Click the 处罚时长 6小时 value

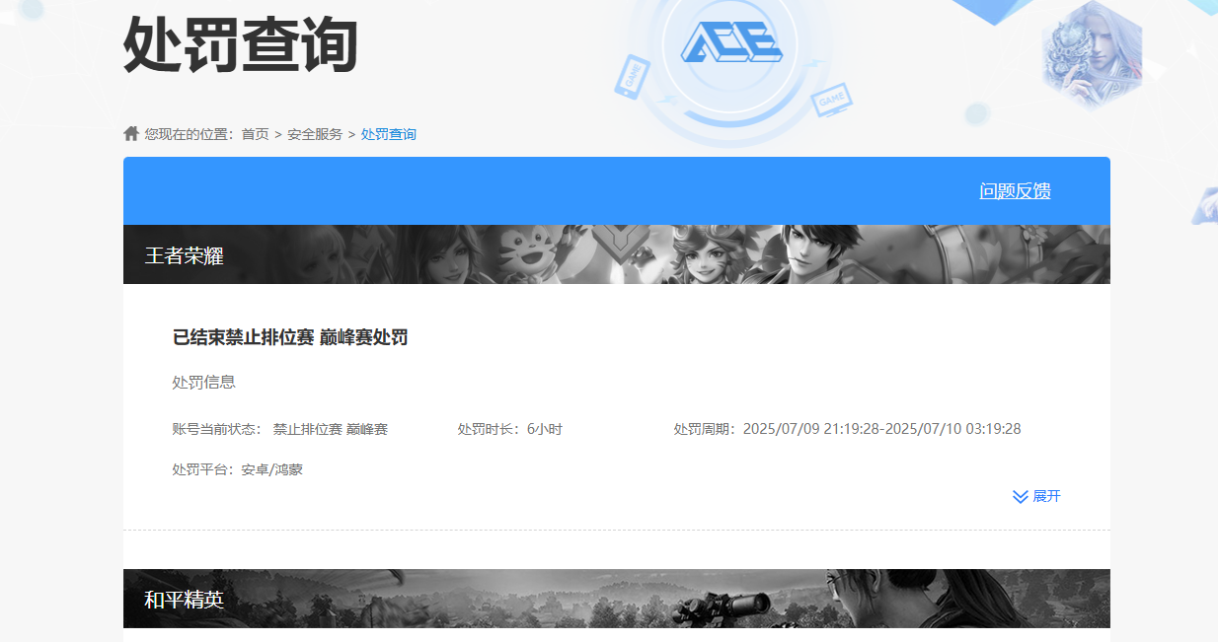point(510,428)
